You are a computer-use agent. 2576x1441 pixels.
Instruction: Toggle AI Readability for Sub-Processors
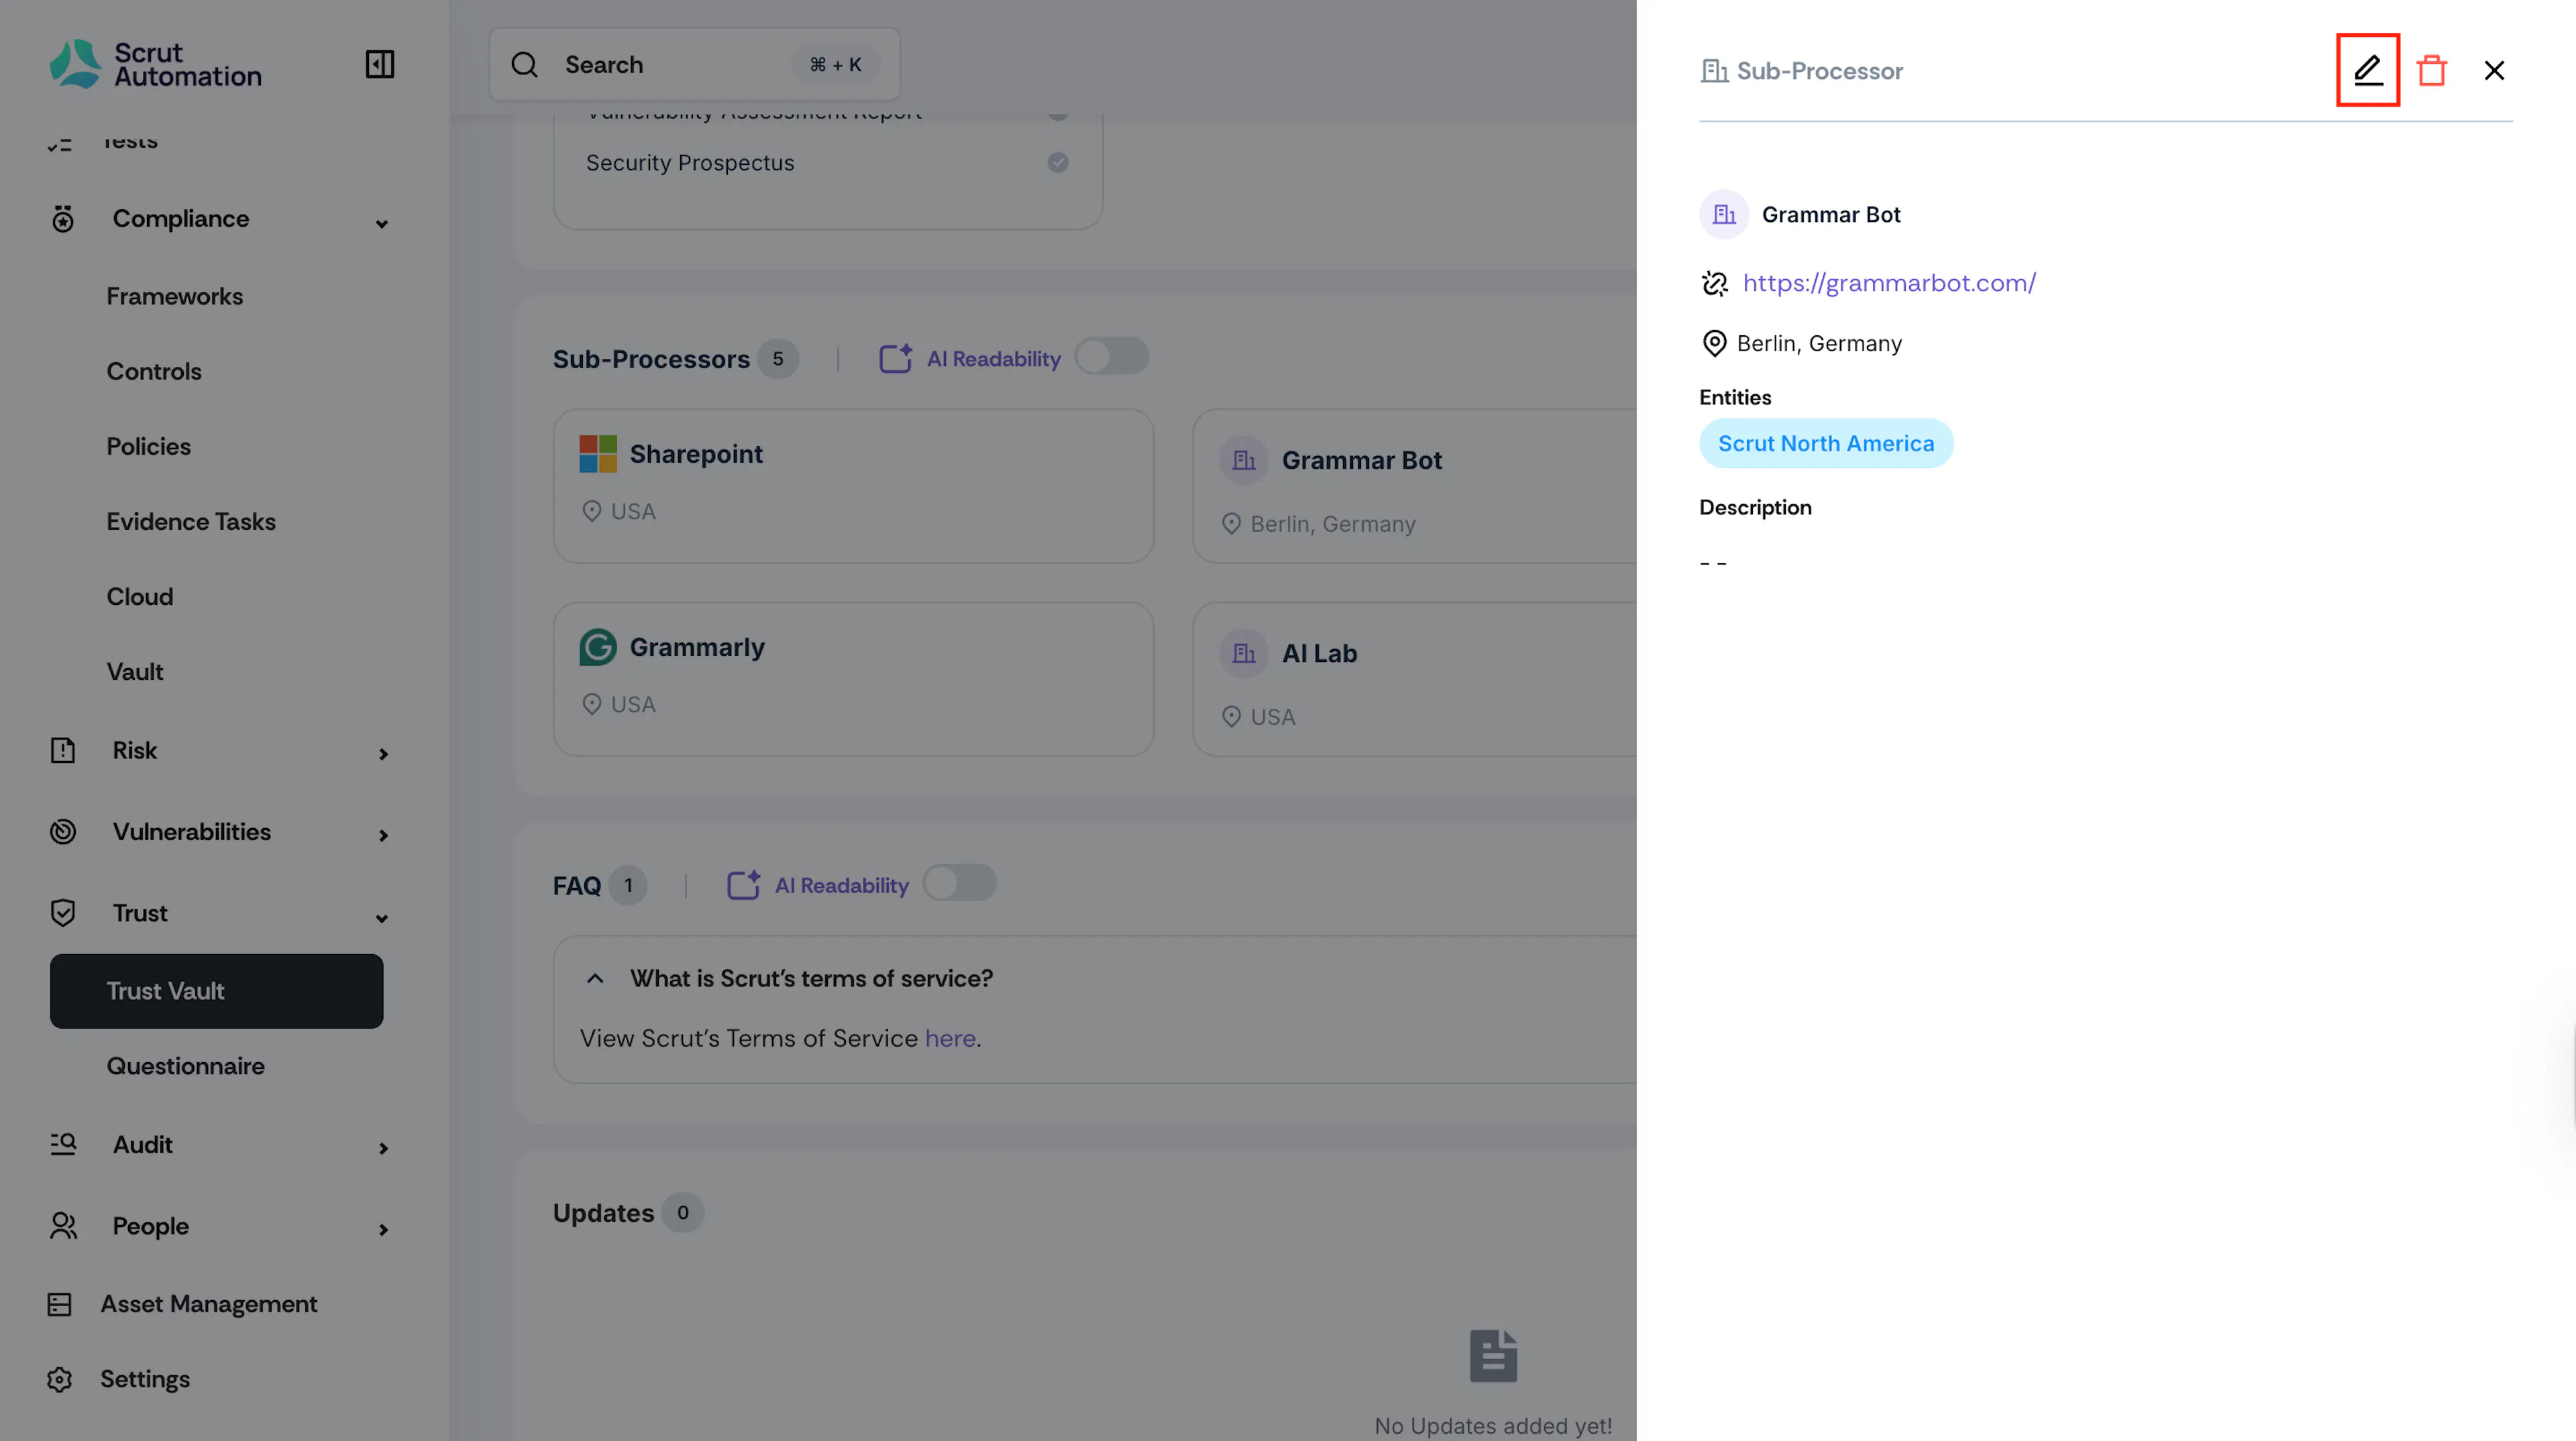[x=1112, y=357]
